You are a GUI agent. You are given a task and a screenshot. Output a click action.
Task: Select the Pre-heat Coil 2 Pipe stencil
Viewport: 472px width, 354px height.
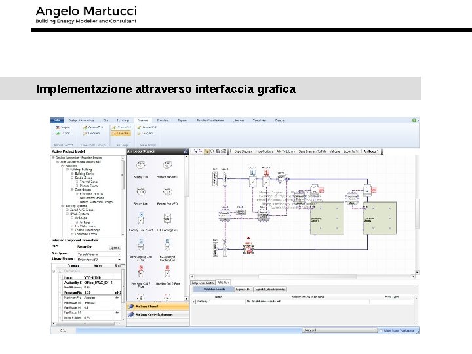[x=141, y=272]
